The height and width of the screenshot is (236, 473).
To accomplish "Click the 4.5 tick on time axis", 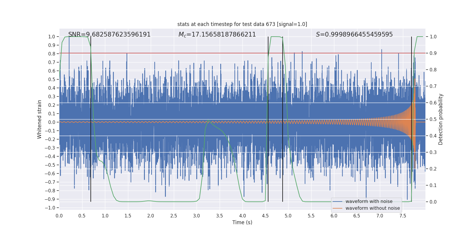I will (265, 216).
